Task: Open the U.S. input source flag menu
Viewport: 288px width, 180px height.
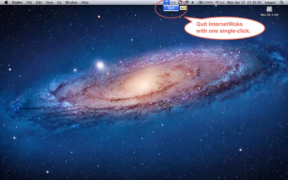Action: pyautogui.click(x=220, y=3)
